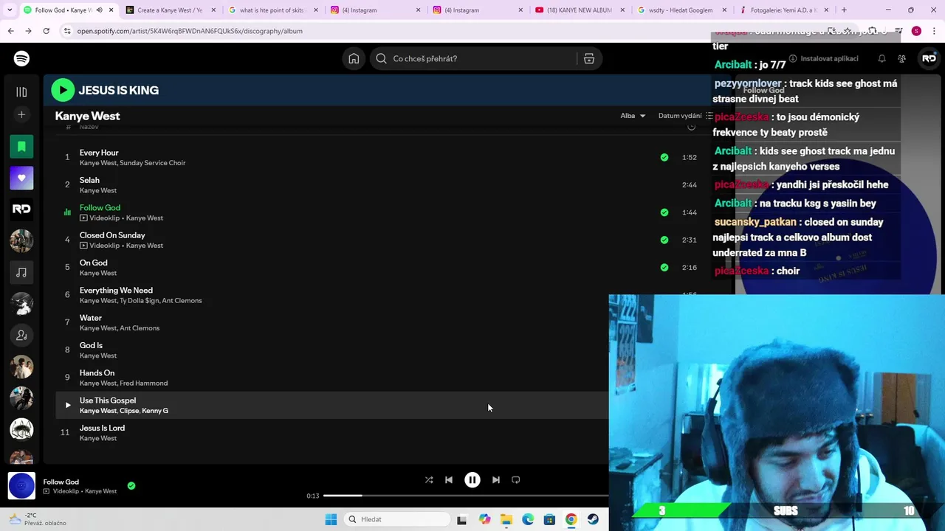Open File Explorer from taskbar

click(x=506, y=519)
